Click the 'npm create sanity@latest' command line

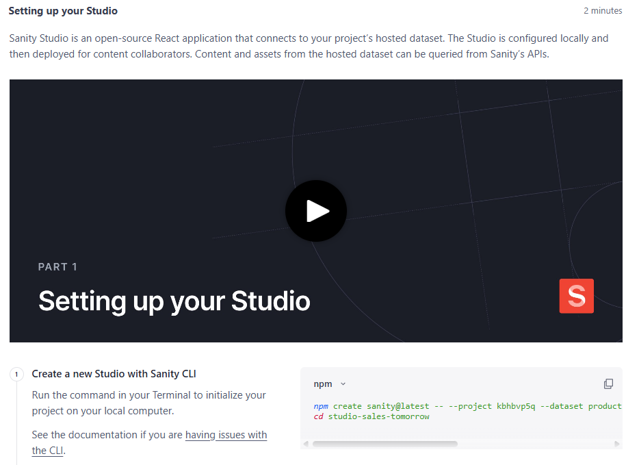[467, 406]
